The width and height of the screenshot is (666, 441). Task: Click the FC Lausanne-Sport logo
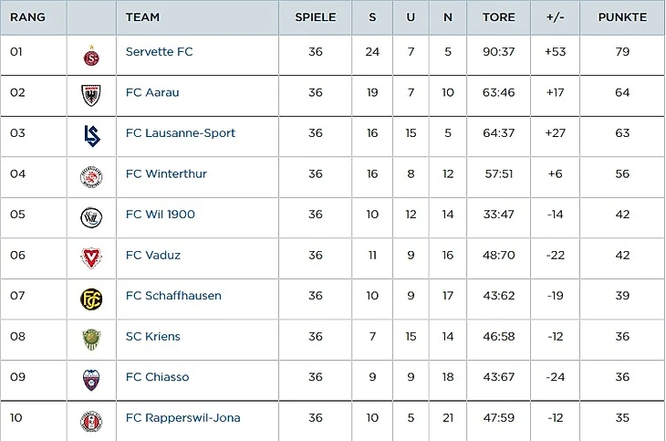tap(91, 135)
